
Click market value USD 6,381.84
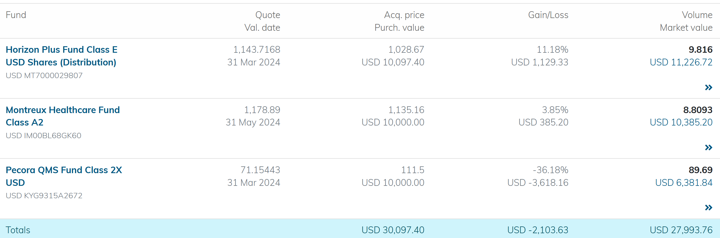click(684, 183)
